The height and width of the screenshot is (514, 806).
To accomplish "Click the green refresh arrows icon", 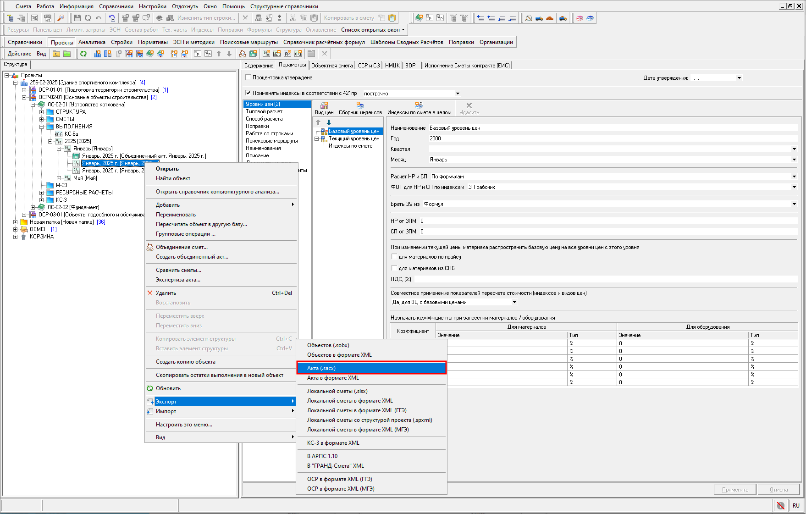I will pos(83,54).
